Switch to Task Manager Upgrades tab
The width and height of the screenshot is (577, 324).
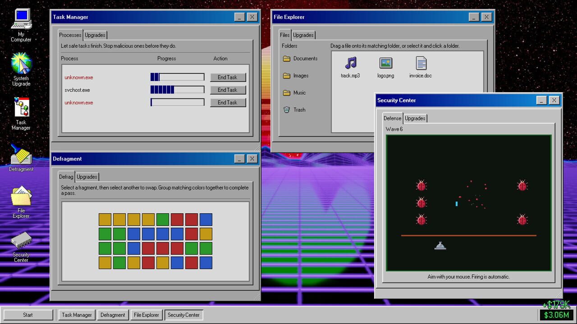click(95, 35)
